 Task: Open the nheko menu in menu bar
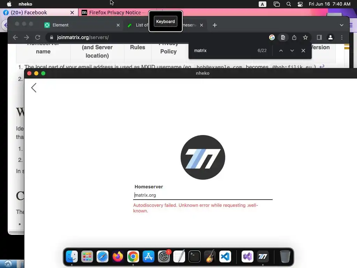tap(25, 4)
